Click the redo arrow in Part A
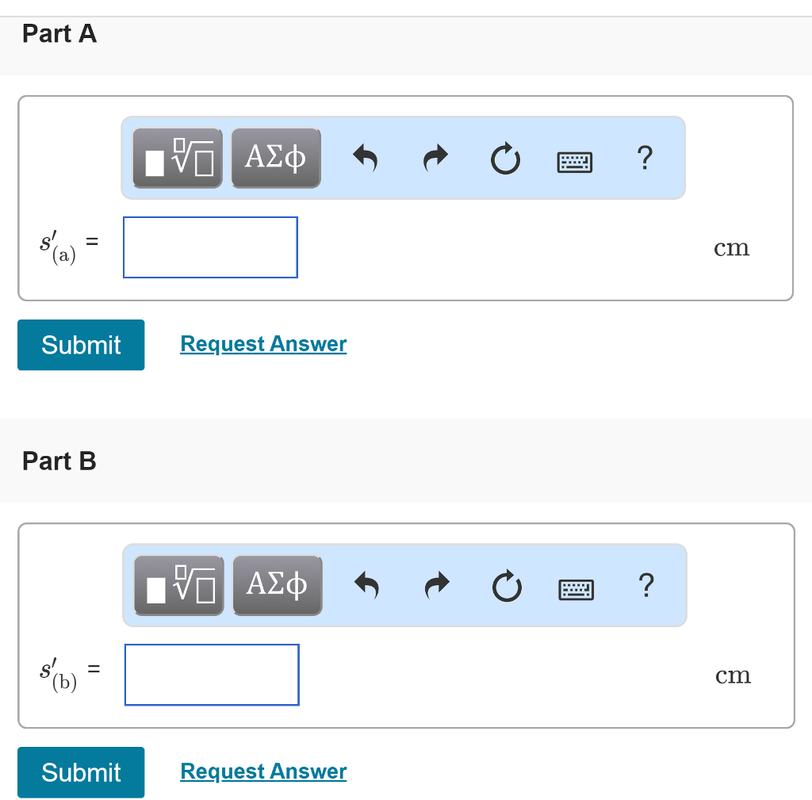812x800 pixels. click(435, 159)
